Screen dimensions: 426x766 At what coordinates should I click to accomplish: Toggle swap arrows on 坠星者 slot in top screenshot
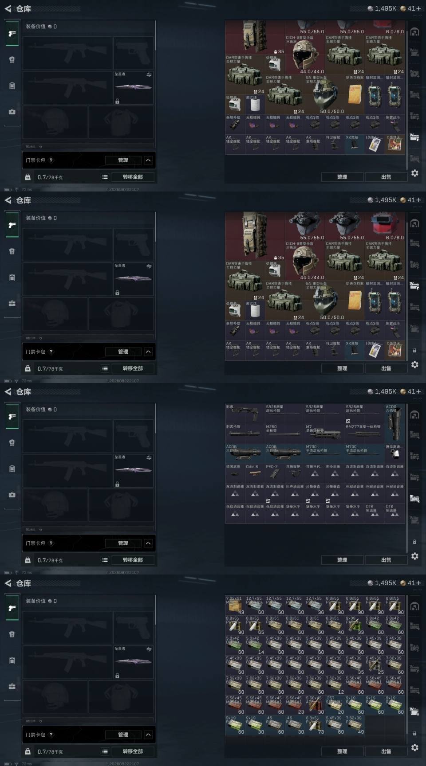click(x=149, y=74)
